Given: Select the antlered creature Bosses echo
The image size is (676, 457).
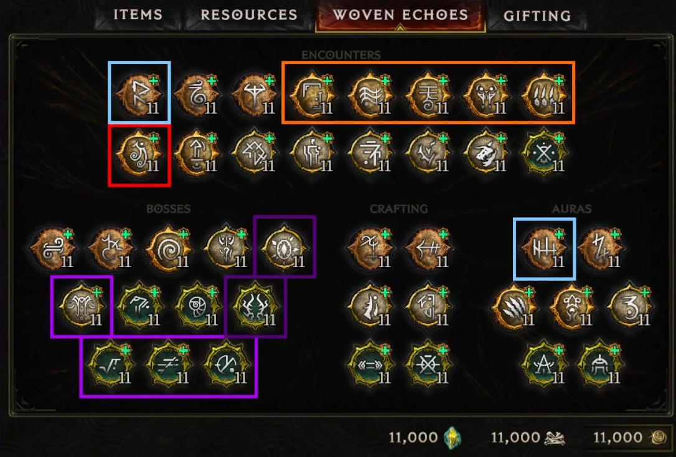Looking at the screenshot, I should [x=255, y=306].
